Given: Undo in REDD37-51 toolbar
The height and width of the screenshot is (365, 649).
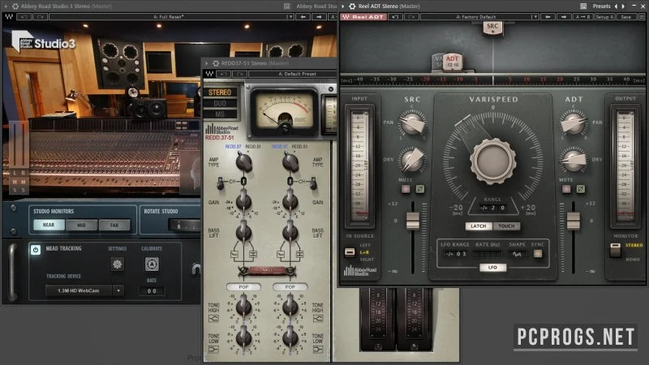Looking at the screenshot, I should [x=224, y=74].
